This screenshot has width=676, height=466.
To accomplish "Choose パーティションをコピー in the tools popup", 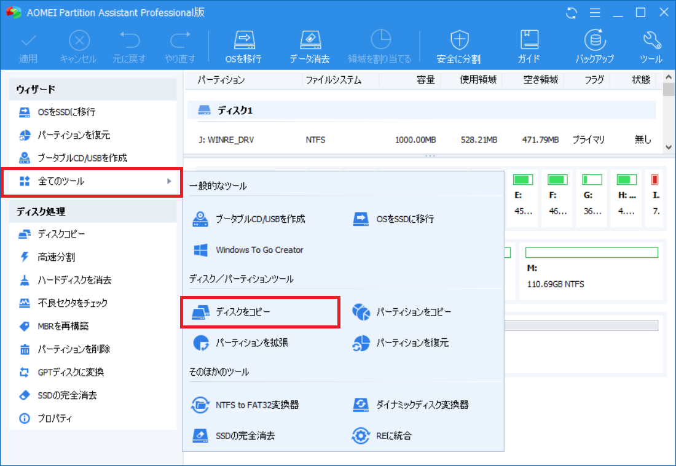I will pos(402,313).
